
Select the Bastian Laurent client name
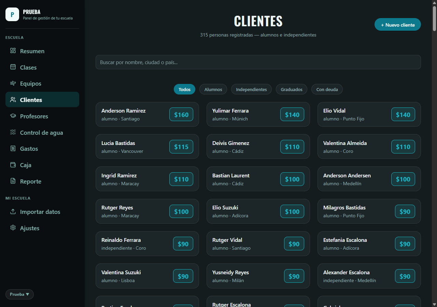[x=231, y=175]
